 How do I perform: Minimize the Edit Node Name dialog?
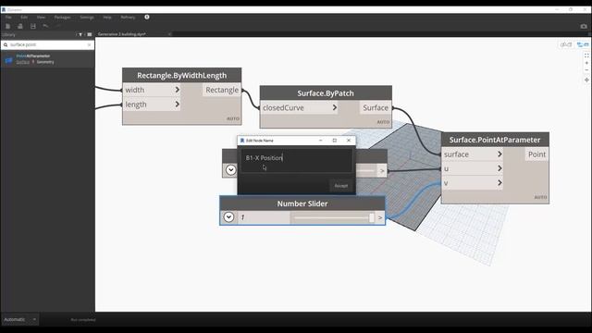[x=321, y=141]
